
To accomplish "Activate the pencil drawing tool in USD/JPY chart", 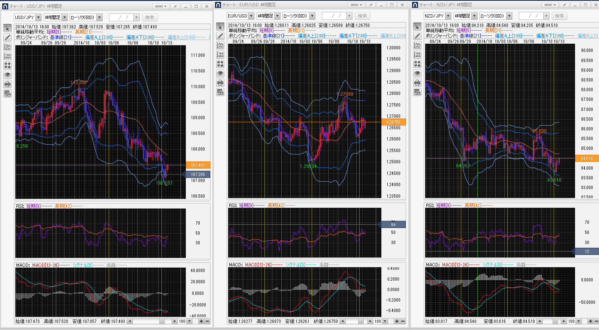I will [7, 37].
